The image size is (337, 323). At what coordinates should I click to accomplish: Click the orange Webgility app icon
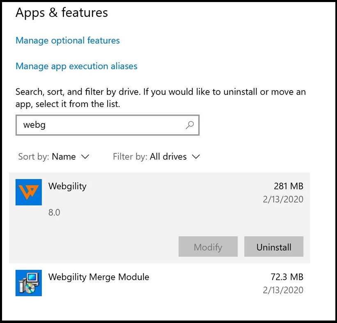pyautogui.click(x=28, y=192)
